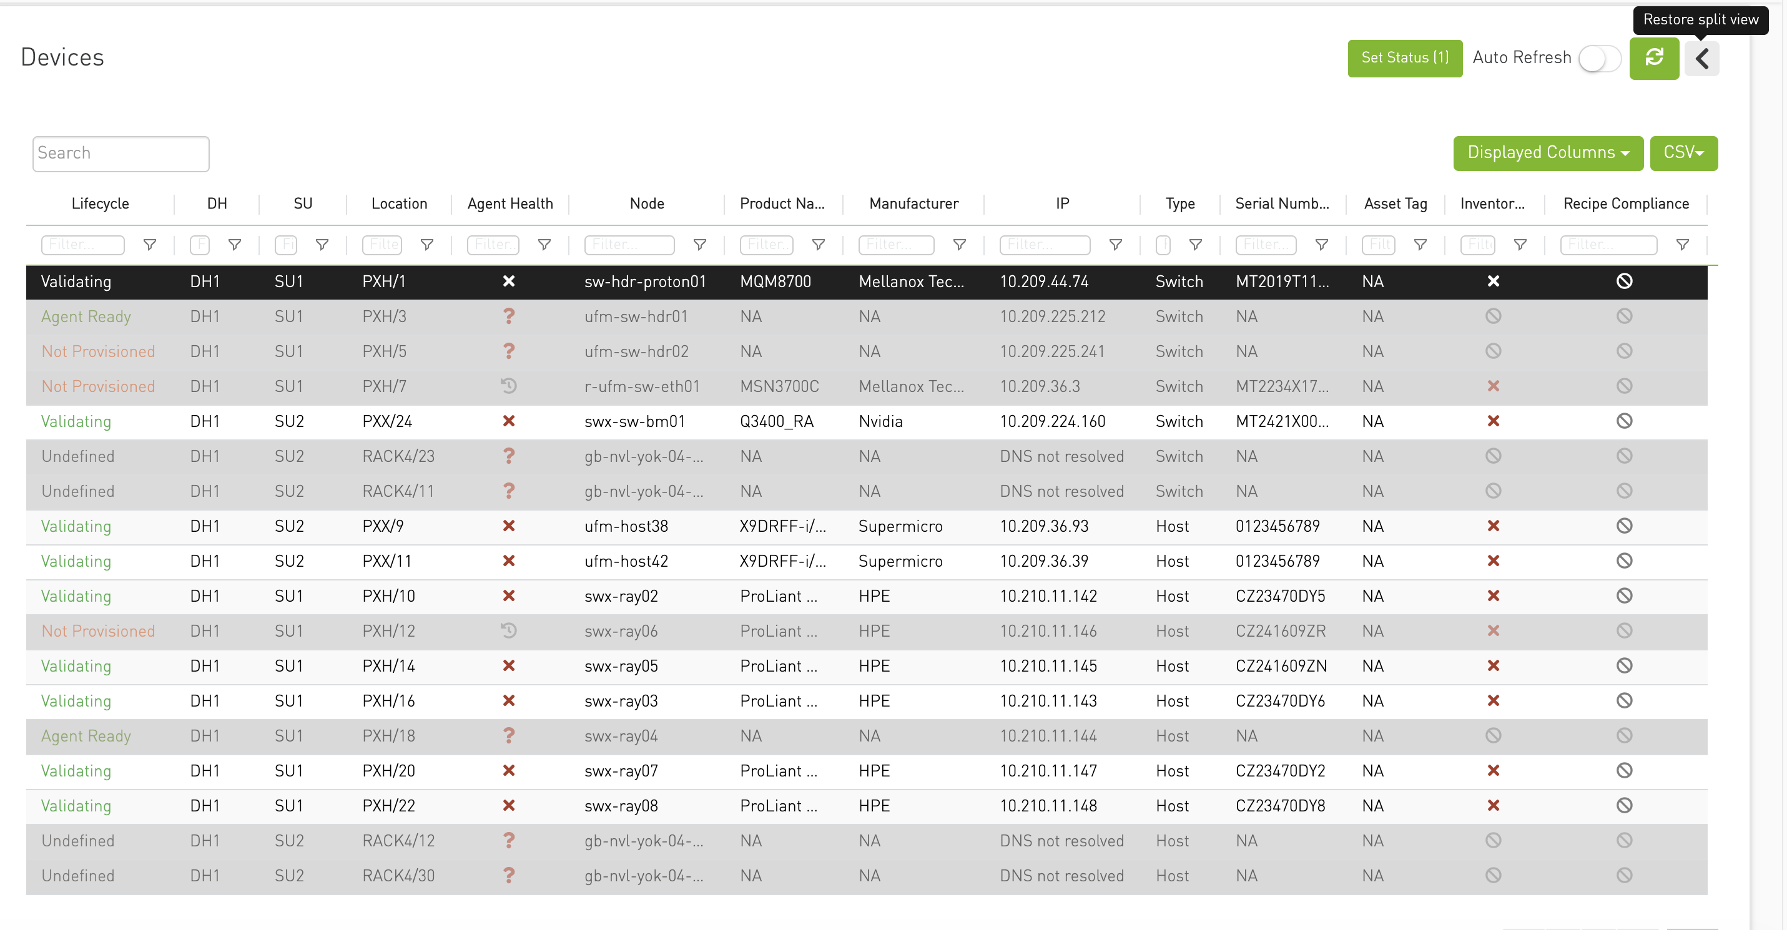Screen dimensions: 1787x930
Task: Click recipe compliance icon for swx-ray08
Action: pos(1624,805)
